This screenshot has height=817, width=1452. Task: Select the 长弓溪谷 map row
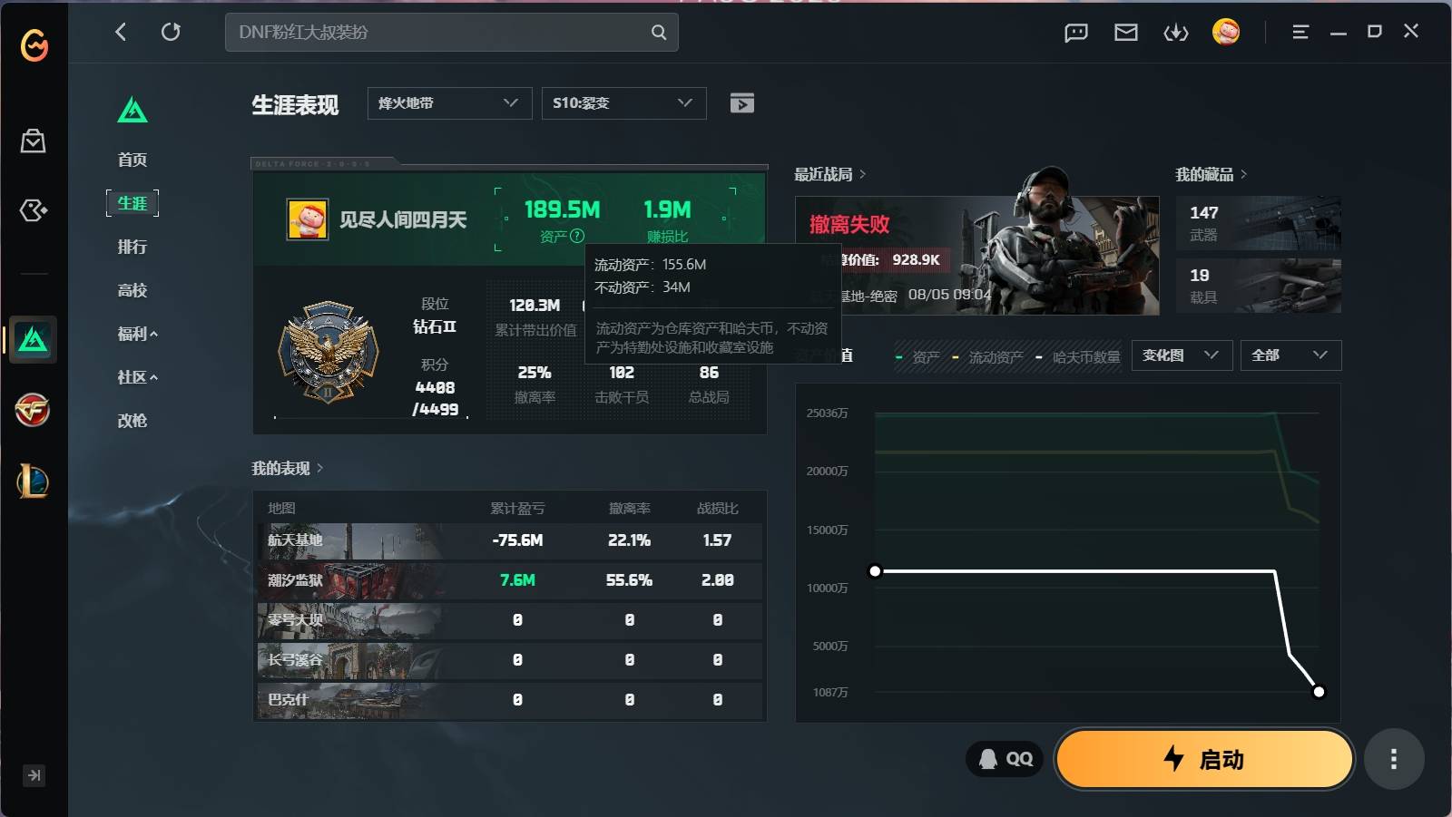click(510, 660)
